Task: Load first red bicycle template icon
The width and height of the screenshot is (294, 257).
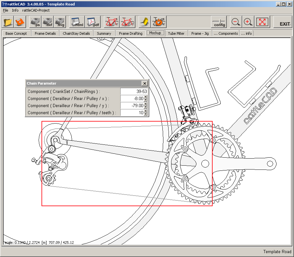Action: click(112, 22)
